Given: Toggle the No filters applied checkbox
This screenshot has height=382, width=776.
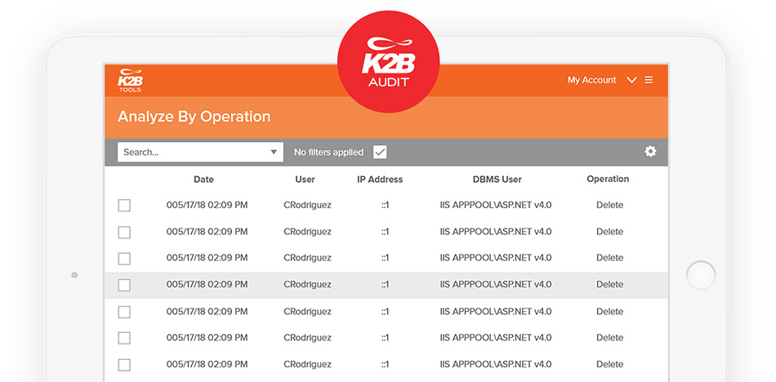Looking at the screenshot, I should pos(380,152).
